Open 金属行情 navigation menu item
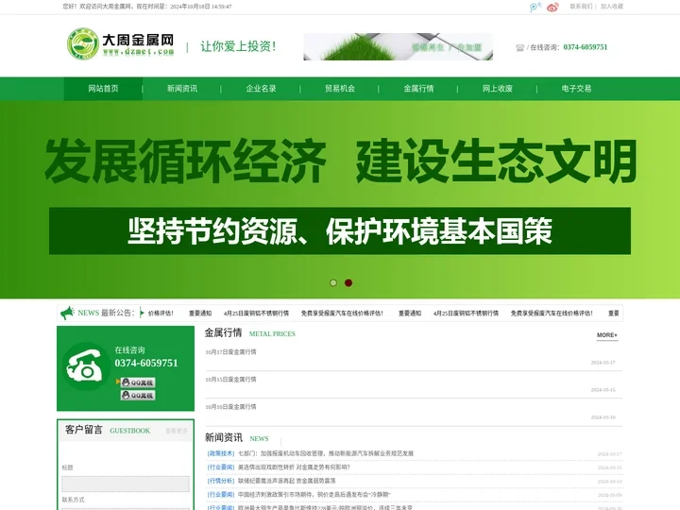The height and width of the screenshot is (510, 680). pyautogui.click(x=419, y=89)
